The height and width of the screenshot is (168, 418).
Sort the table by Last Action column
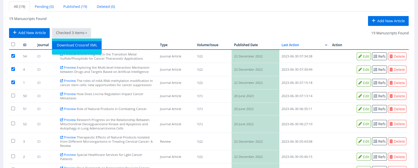[x=290, y=45]
